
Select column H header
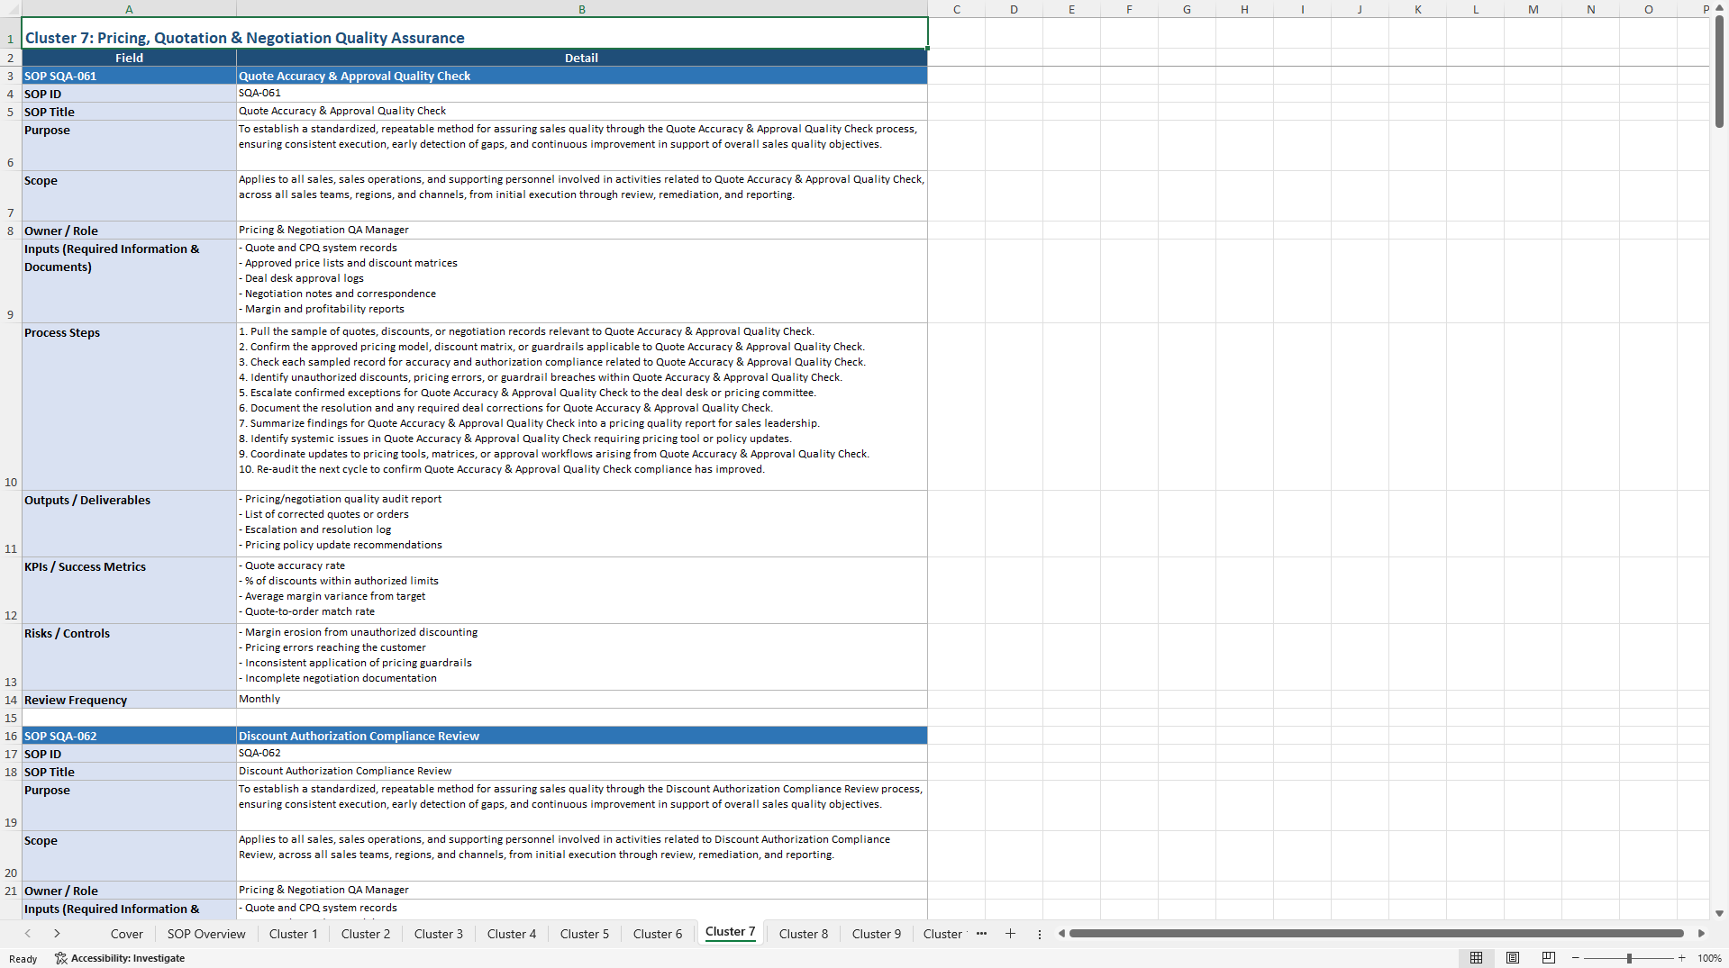(1244, 9)
